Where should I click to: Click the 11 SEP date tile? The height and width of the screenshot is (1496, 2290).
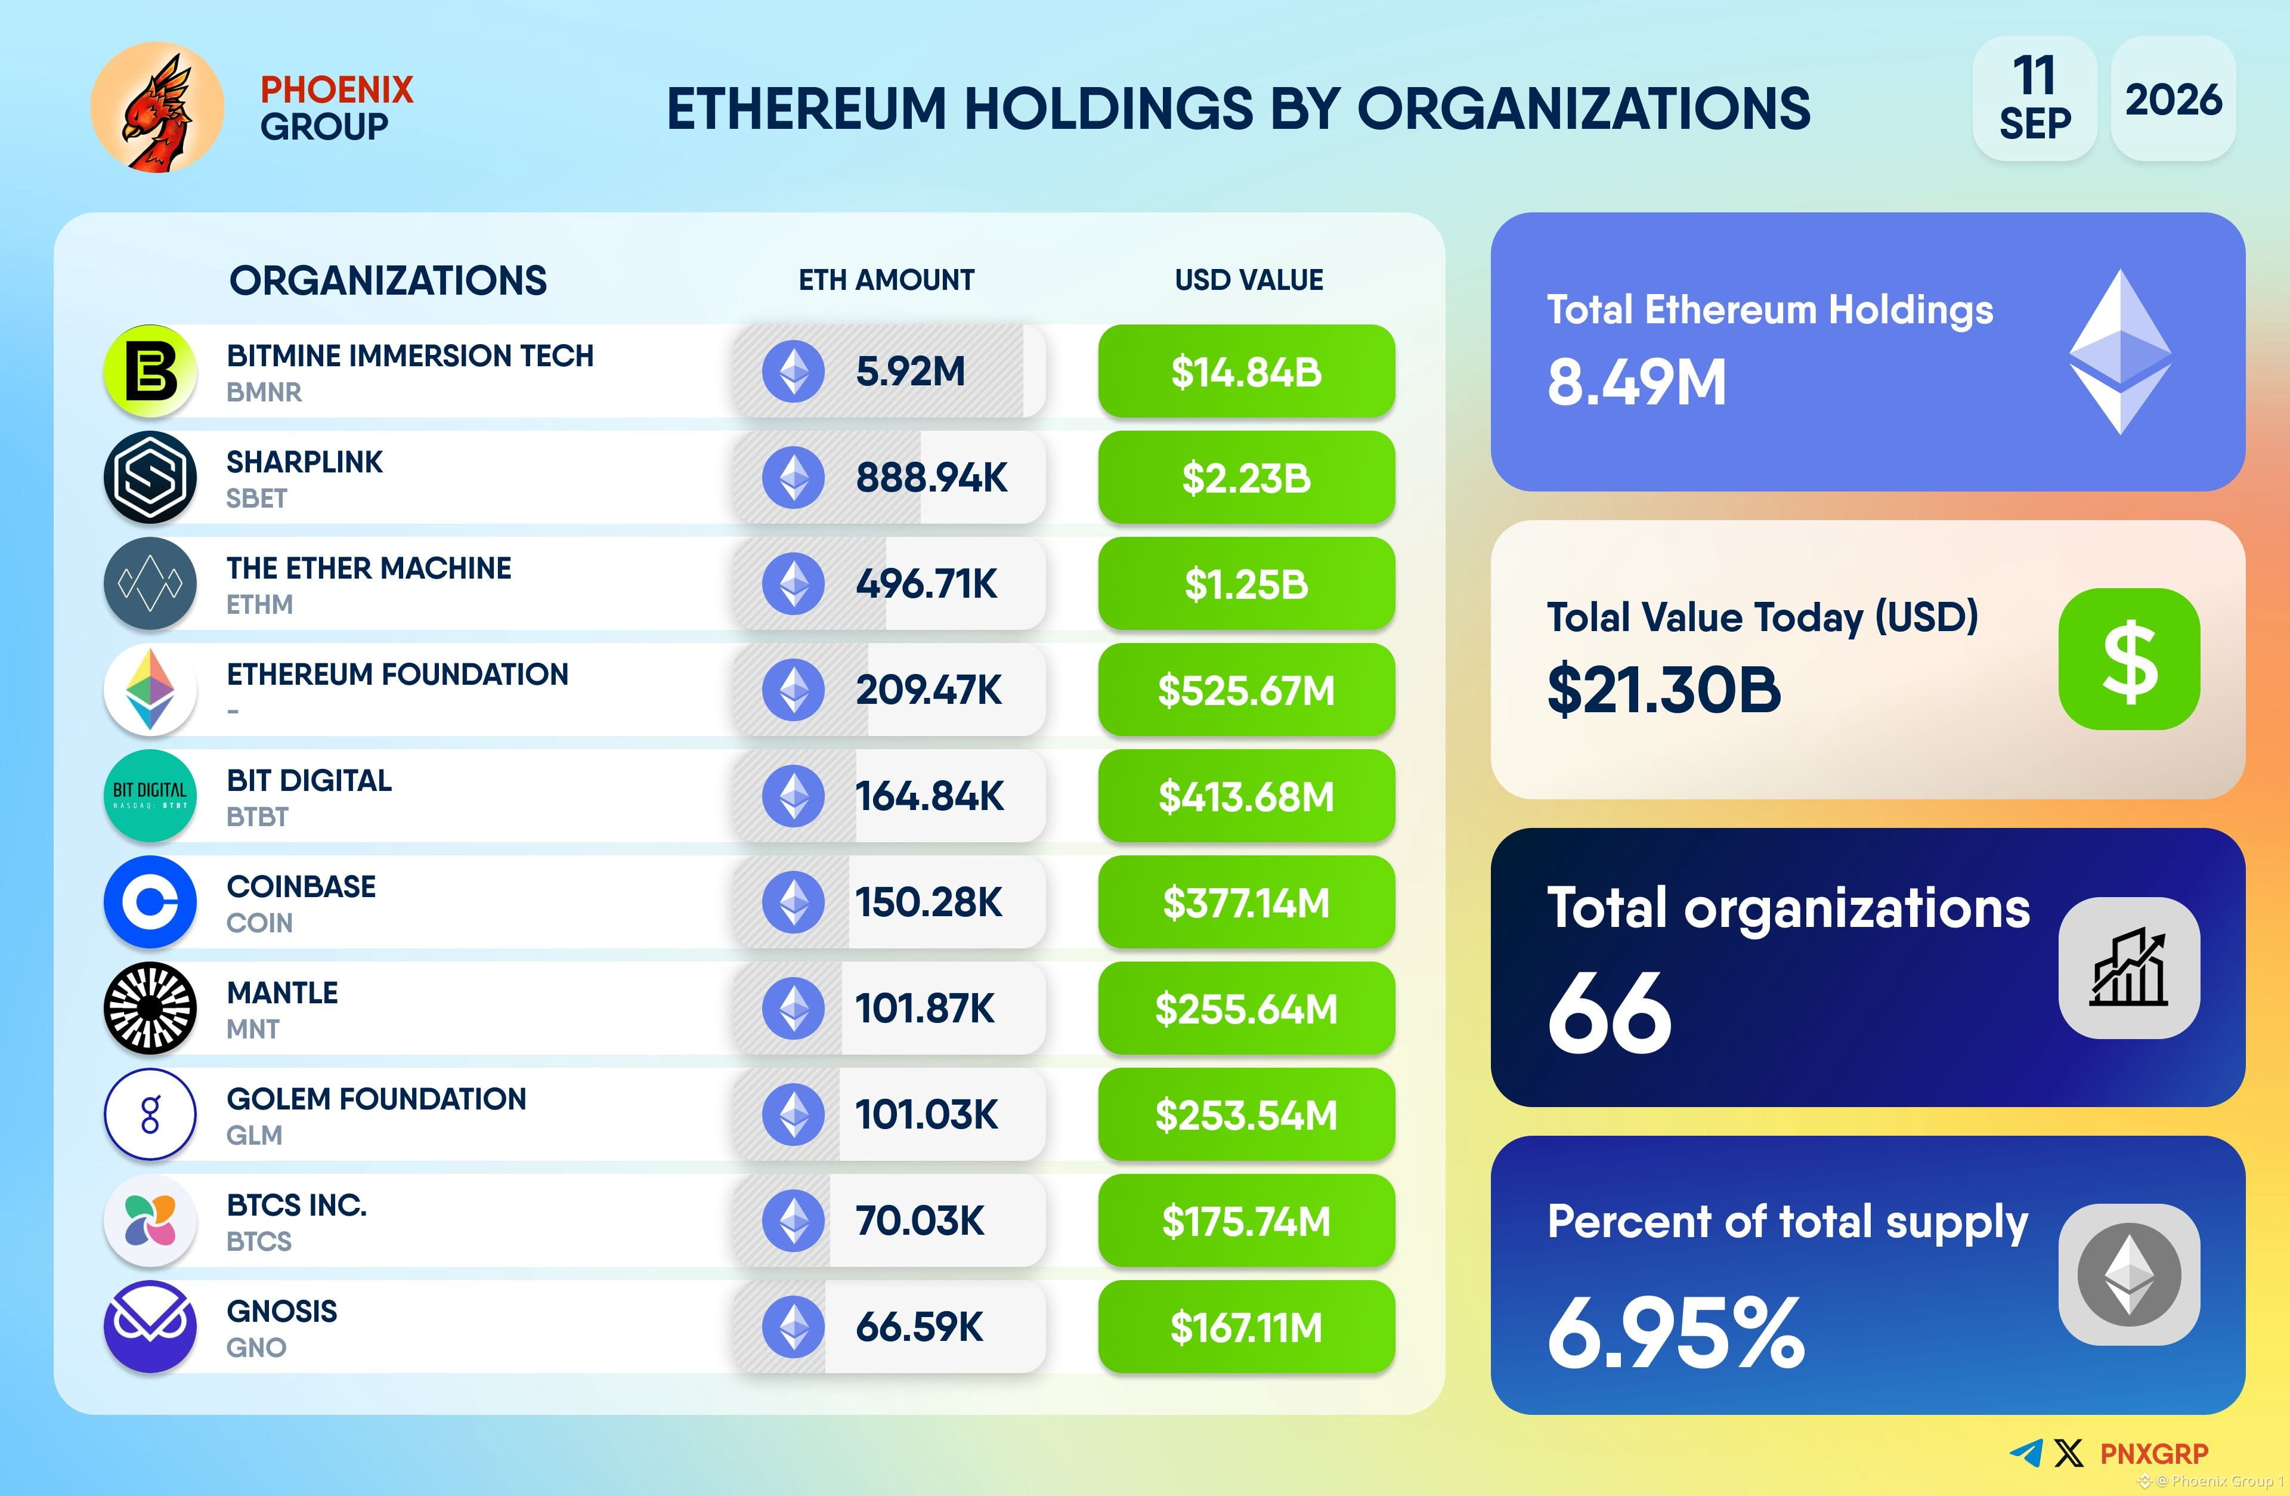point(2035,98)
